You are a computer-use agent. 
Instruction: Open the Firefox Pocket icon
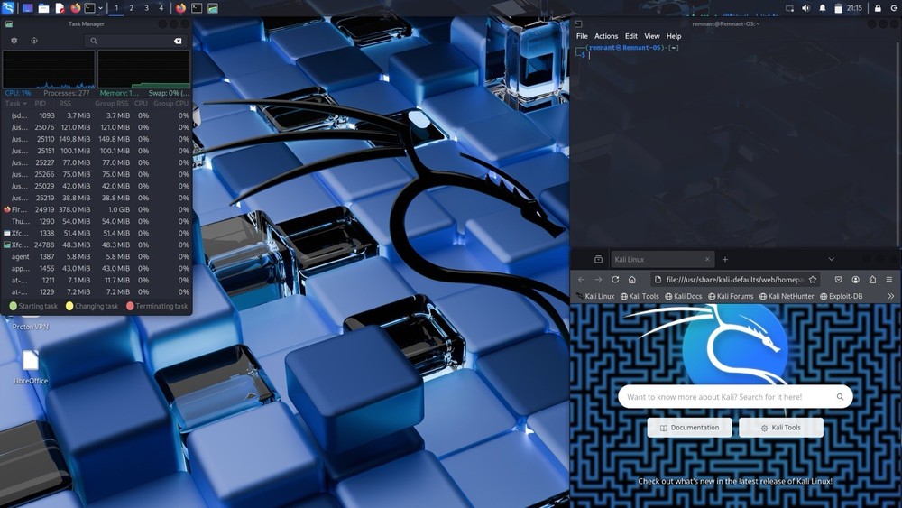pos(838,280)
